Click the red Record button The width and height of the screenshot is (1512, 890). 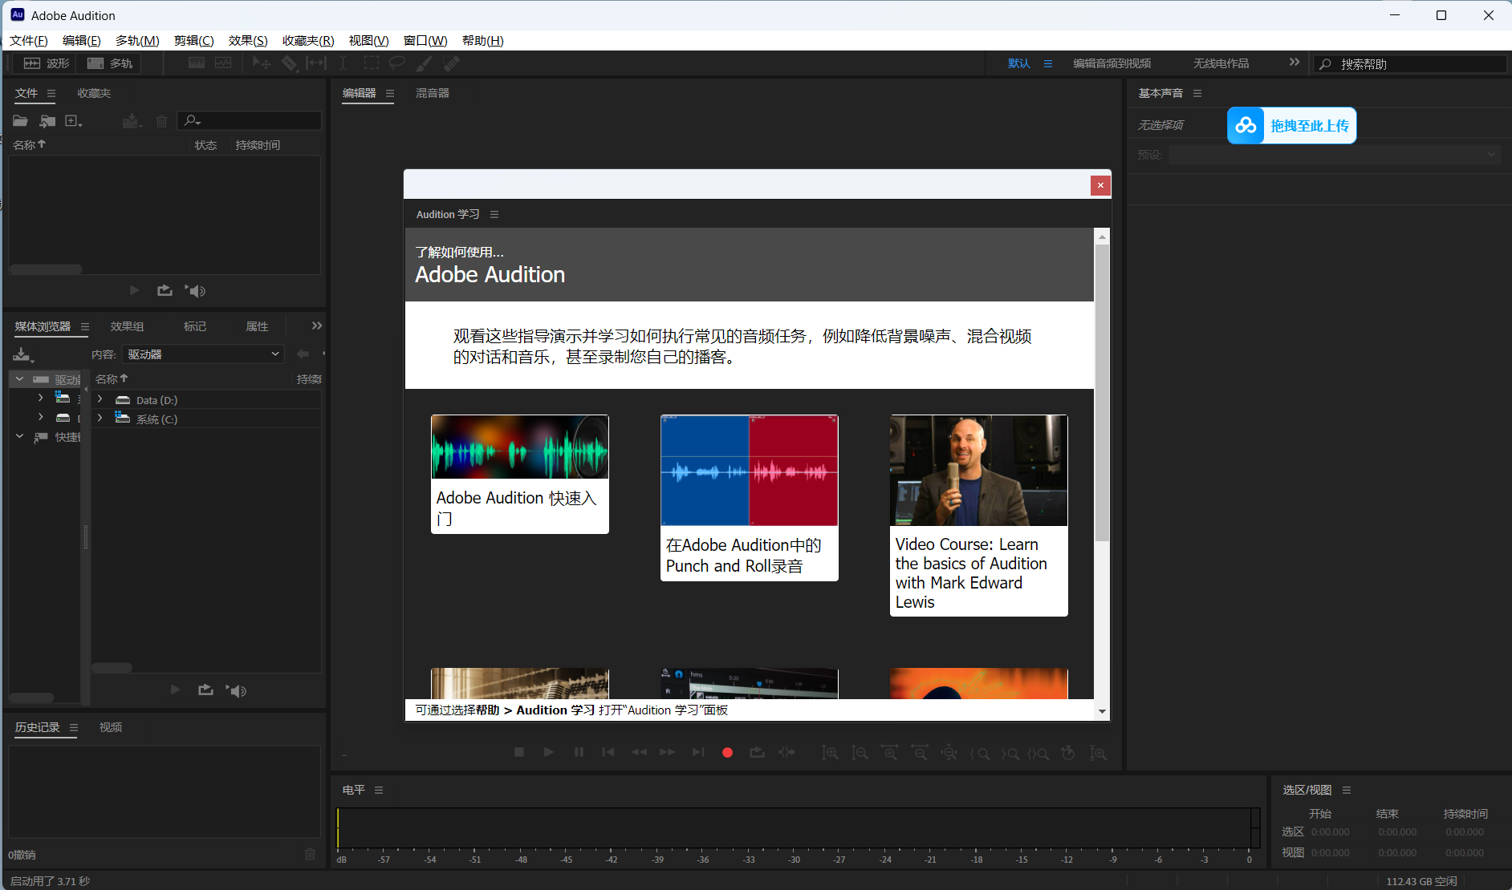click(727, 752)
